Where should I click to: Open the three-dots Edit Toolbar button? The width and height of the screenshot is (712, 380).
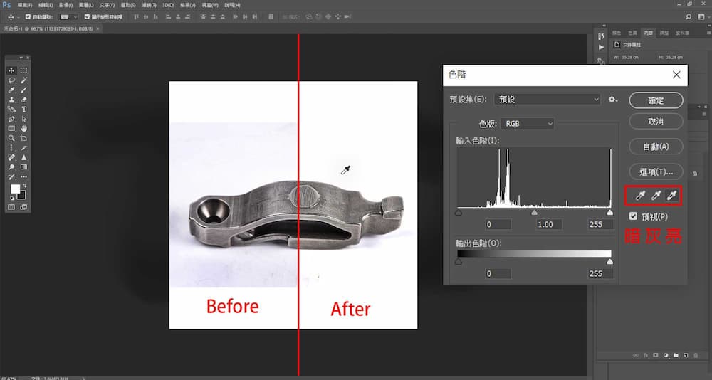coord(23,177)
